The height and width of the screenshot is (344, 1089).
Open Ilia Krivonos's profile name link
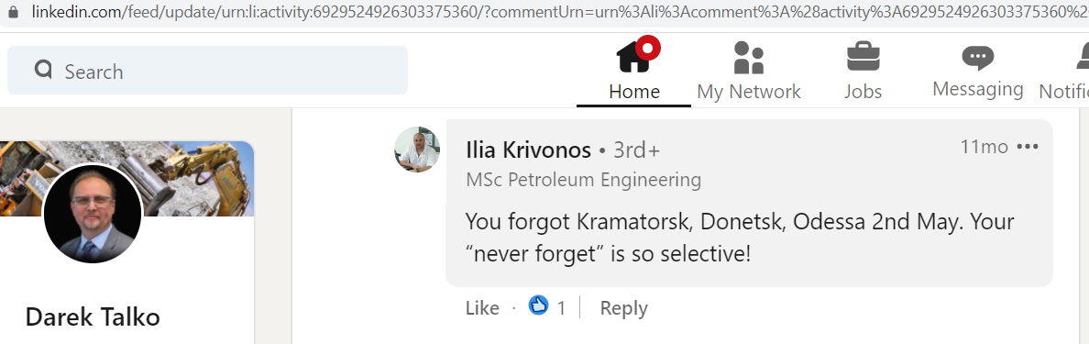point(529,150)
